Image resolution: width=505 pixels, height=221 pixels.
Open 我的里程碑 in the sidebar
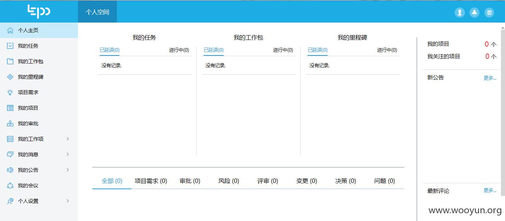tap(39, 77)
